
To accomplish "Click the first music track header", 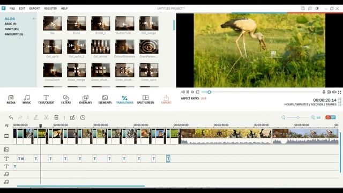I will [6, 174].
